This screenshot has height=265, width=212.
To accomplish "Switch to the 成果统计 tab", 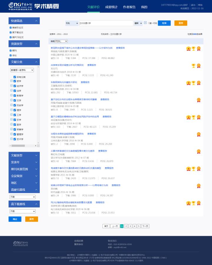I will (x=111, y=7).
